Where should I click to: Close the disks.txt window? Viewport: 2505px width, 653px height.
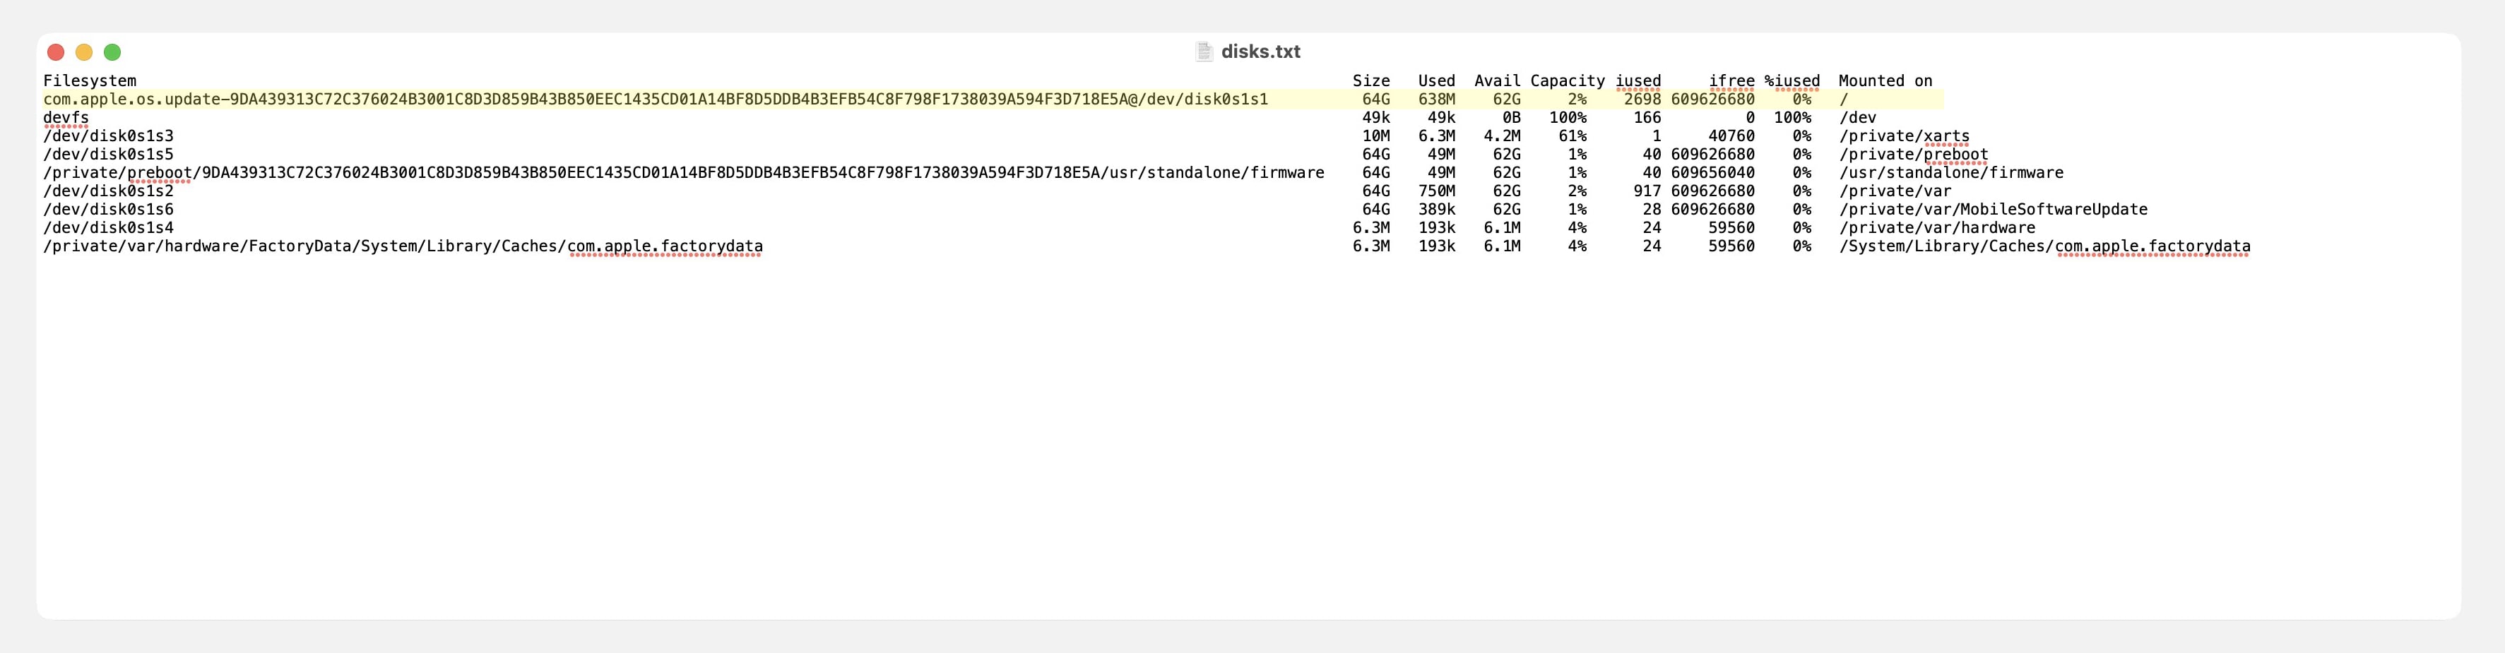pos(57,52)
